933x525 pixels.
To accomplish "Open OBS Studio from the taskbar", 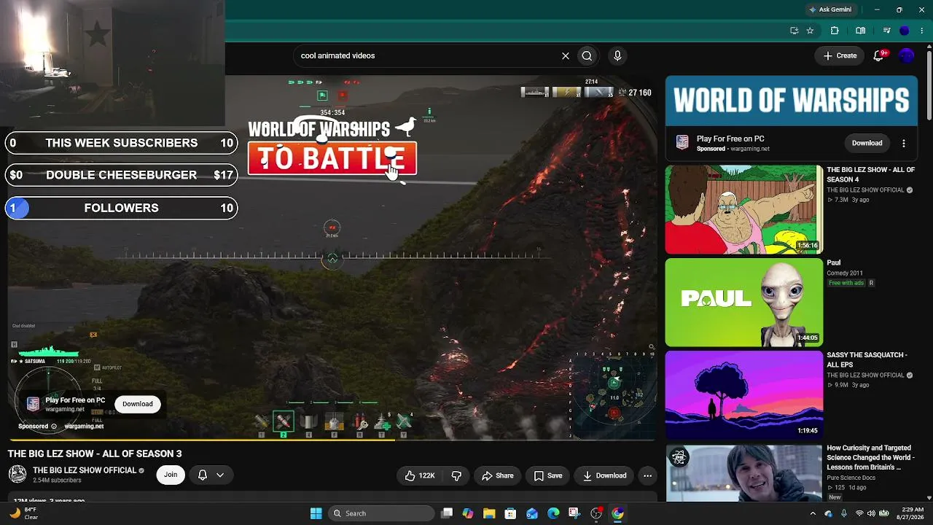I will tap(596, 513).
